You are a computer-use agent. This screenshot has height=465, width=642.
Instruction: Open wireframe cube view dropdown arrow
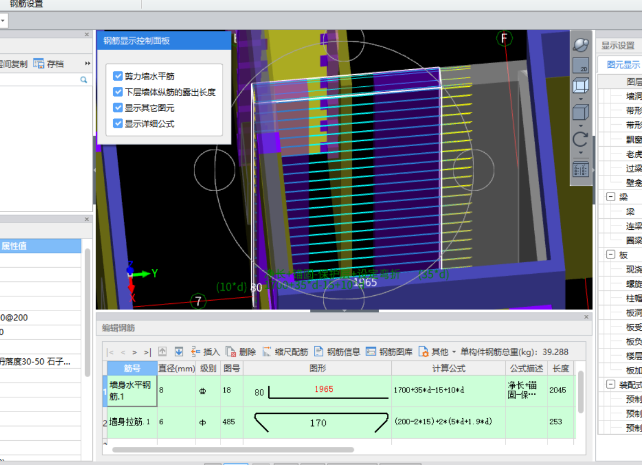coord(580,99)
